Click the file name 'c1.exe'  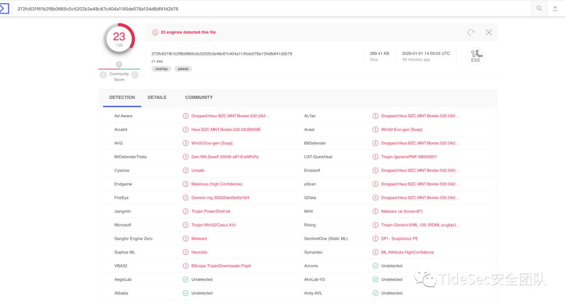[157, 61]
